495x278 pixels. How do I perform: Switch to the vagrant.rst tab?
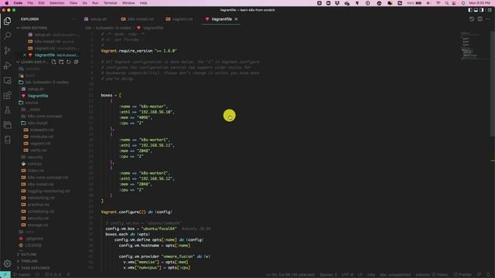point(179,19)
